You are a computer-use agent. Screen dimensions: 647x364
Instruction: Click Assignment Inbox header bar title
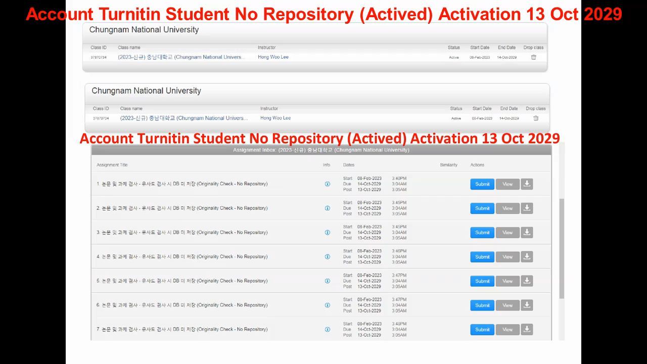pos(321,150)
